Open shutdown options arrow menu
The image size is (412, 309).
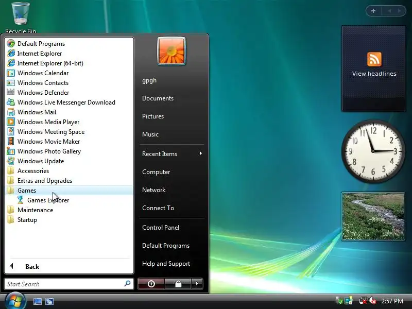[197, 284]
